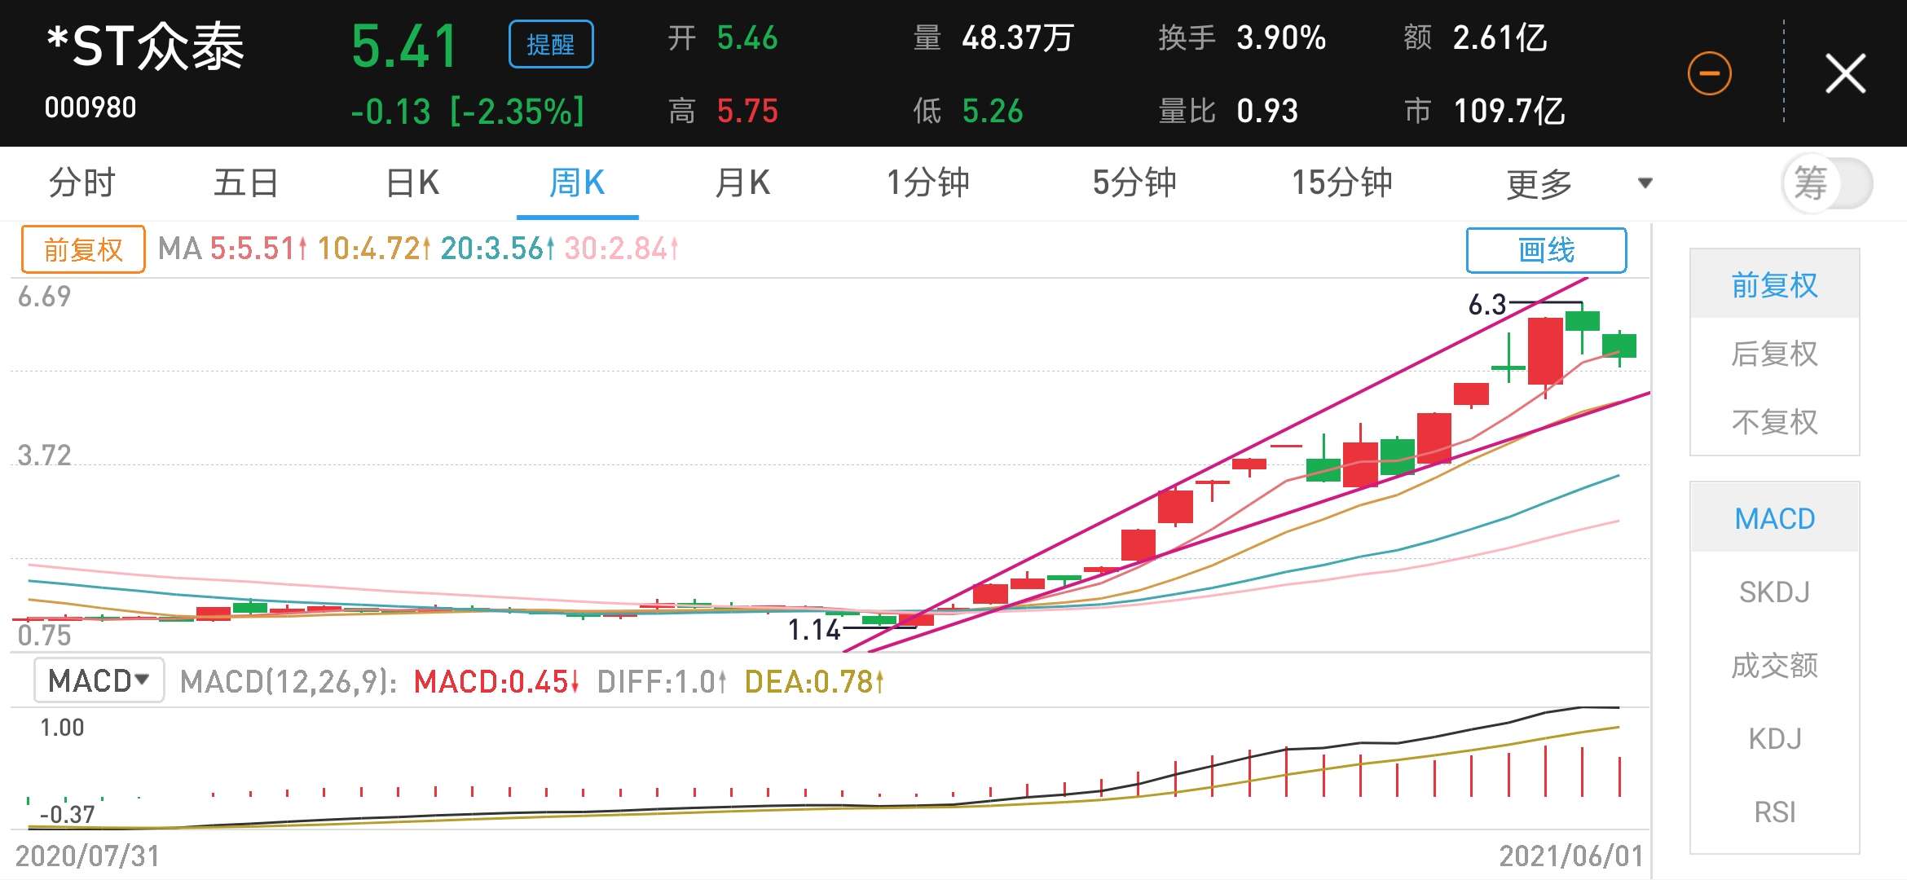Switch to the 日K tab
Screen dimensions: 1907x880
click(x=412, y=183)
